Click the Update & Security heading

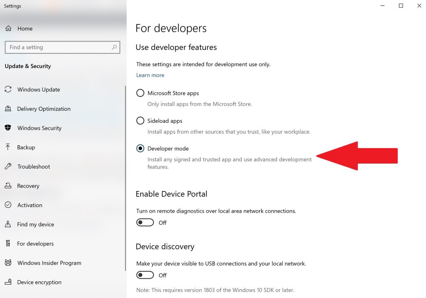pos(28,66)
